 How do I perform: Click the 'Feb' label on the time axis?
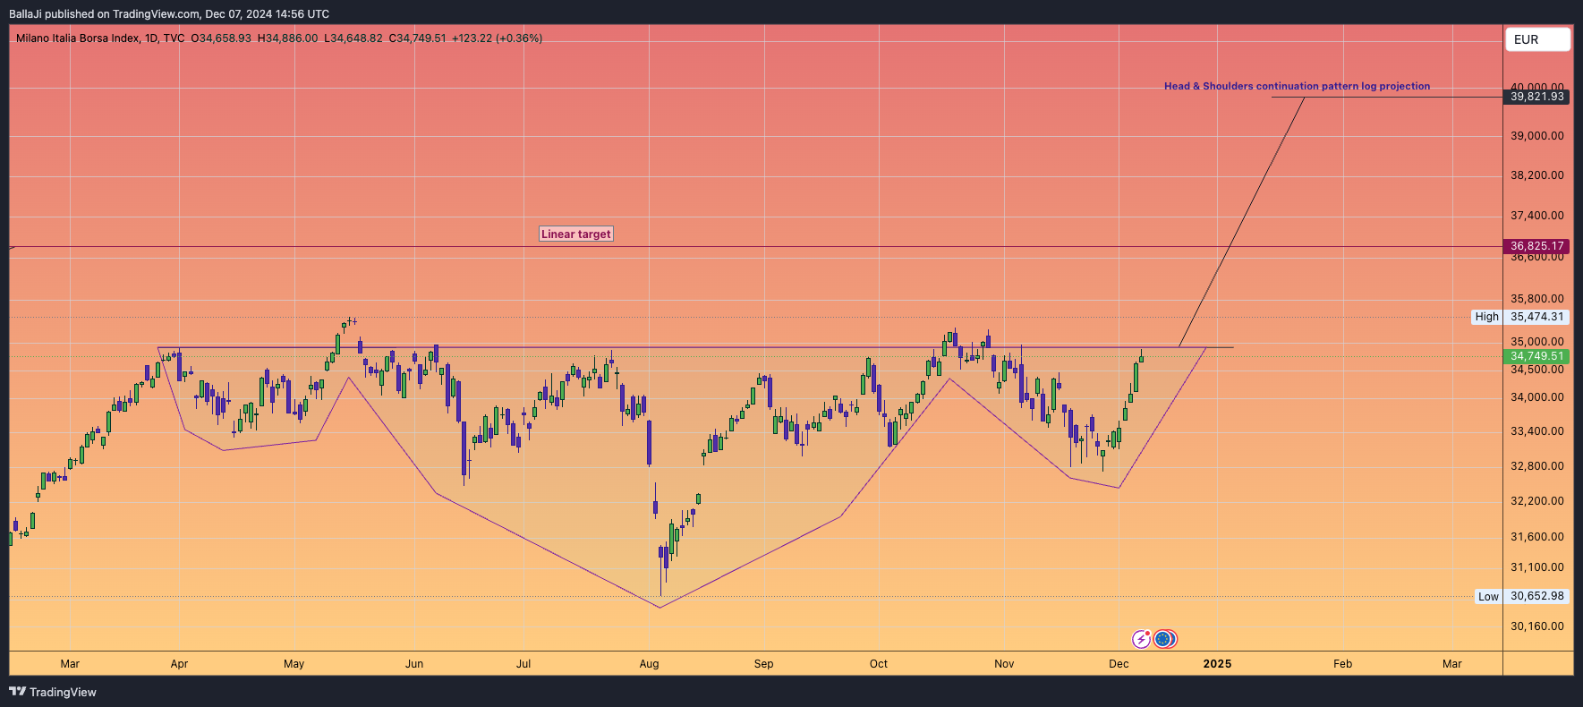(x=1342, y=664)
